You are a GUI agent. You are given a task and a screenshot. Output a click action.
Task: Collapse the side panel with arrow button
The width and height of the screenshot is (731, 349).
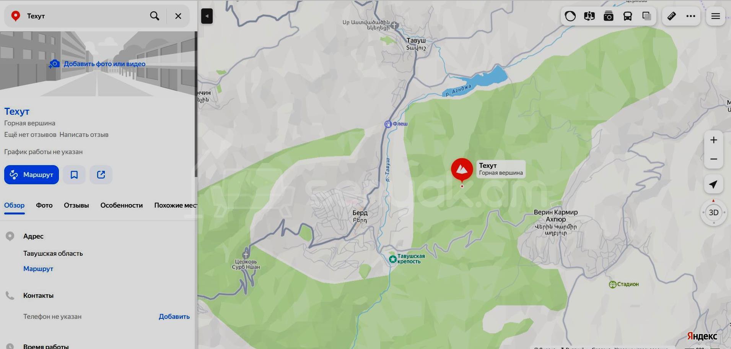pos(207,16)
